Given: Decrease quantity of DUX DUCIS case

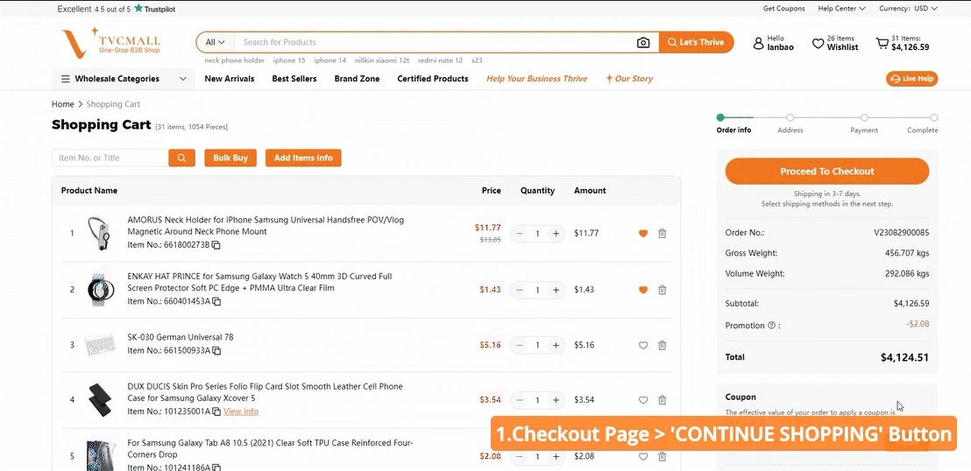Looking at the screenshot, I should 519,400.
